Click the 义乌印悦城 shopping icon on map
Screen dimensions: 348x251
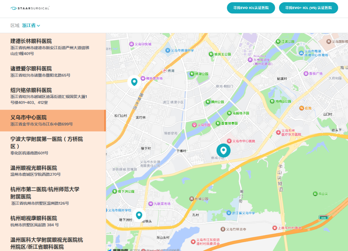(131, 44)
